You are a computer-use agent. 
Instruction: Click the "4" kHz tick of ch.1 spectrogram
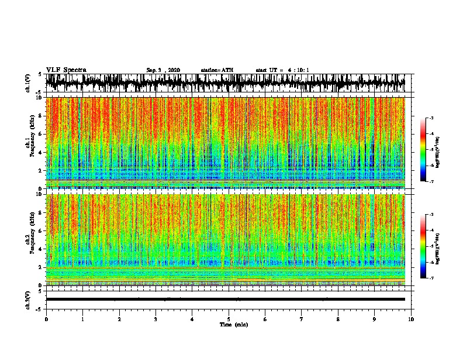tap(41, 153)
